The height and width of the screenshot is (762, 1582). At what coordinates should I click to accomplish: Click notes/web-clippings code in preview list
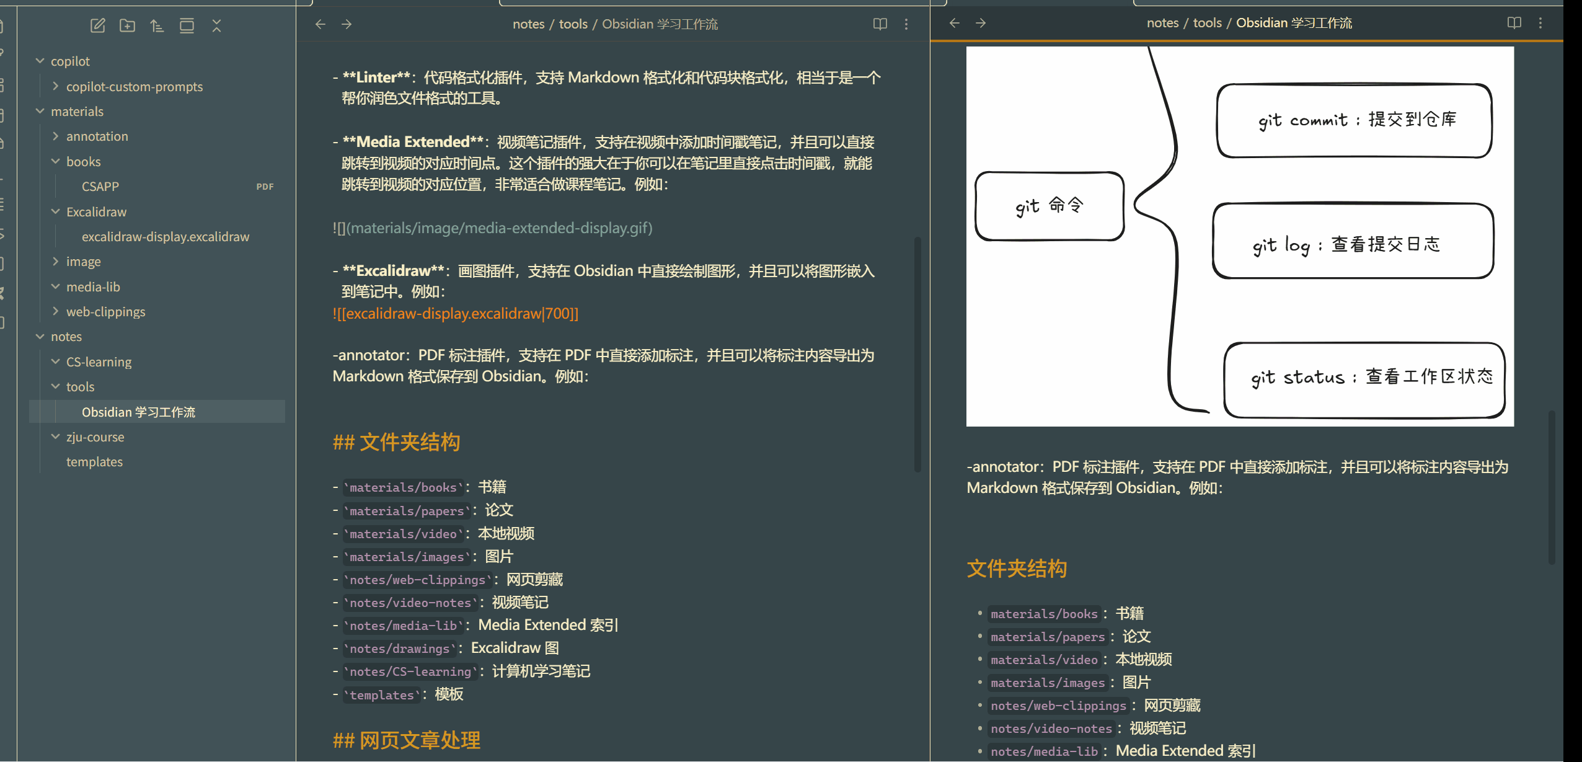point(1058,706)
